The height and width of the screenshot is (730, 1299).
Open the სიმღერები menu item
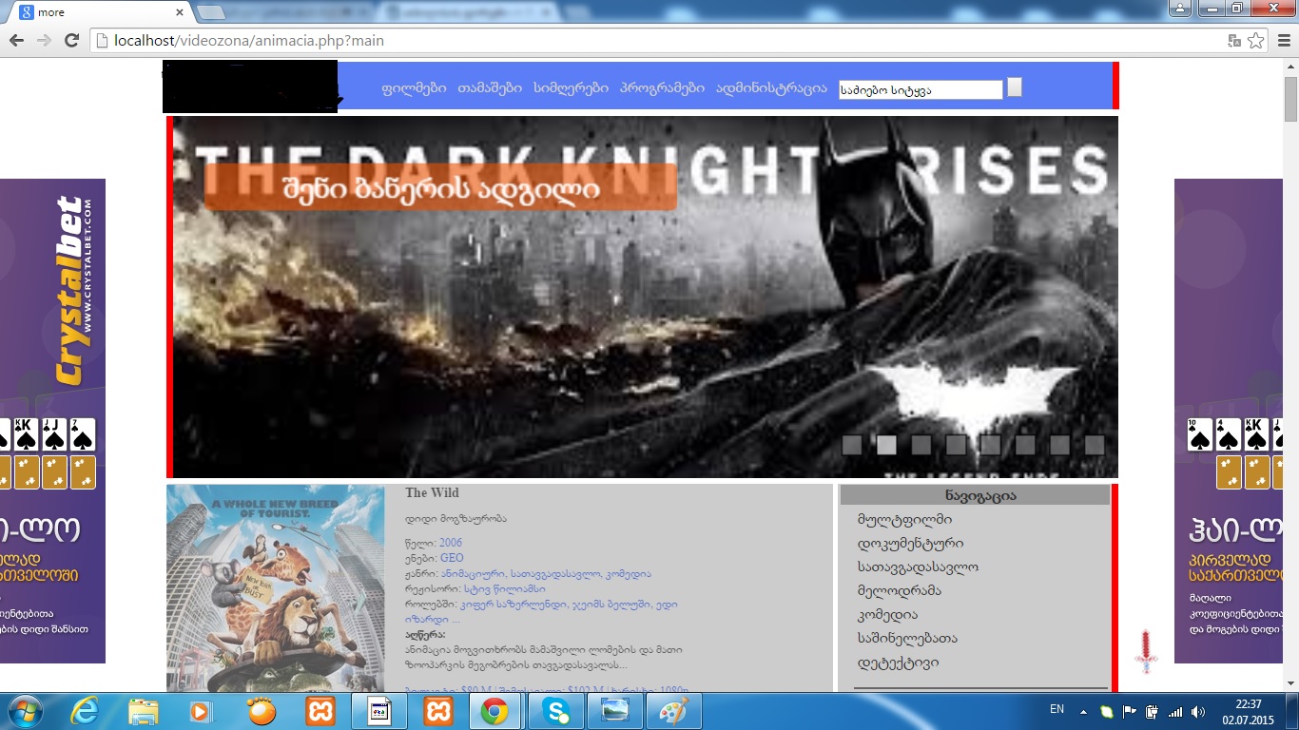571,87
